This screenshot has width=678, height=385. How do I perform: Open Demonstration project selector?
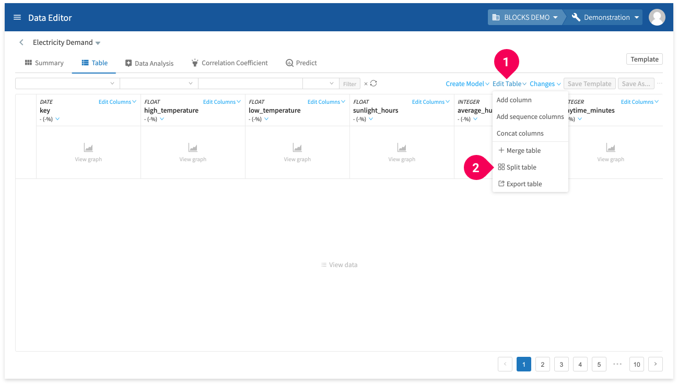pyautogui.click(x=605, y=17)
